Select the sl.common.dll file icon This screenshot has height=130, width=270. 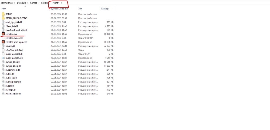click(x=3, y=70)
